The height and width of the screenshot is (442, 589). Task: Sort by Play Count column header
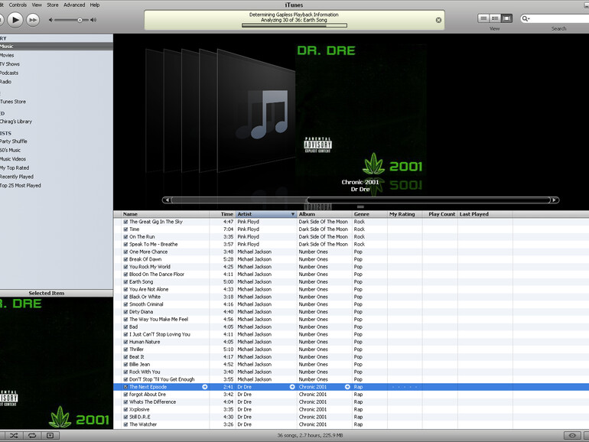440,214
